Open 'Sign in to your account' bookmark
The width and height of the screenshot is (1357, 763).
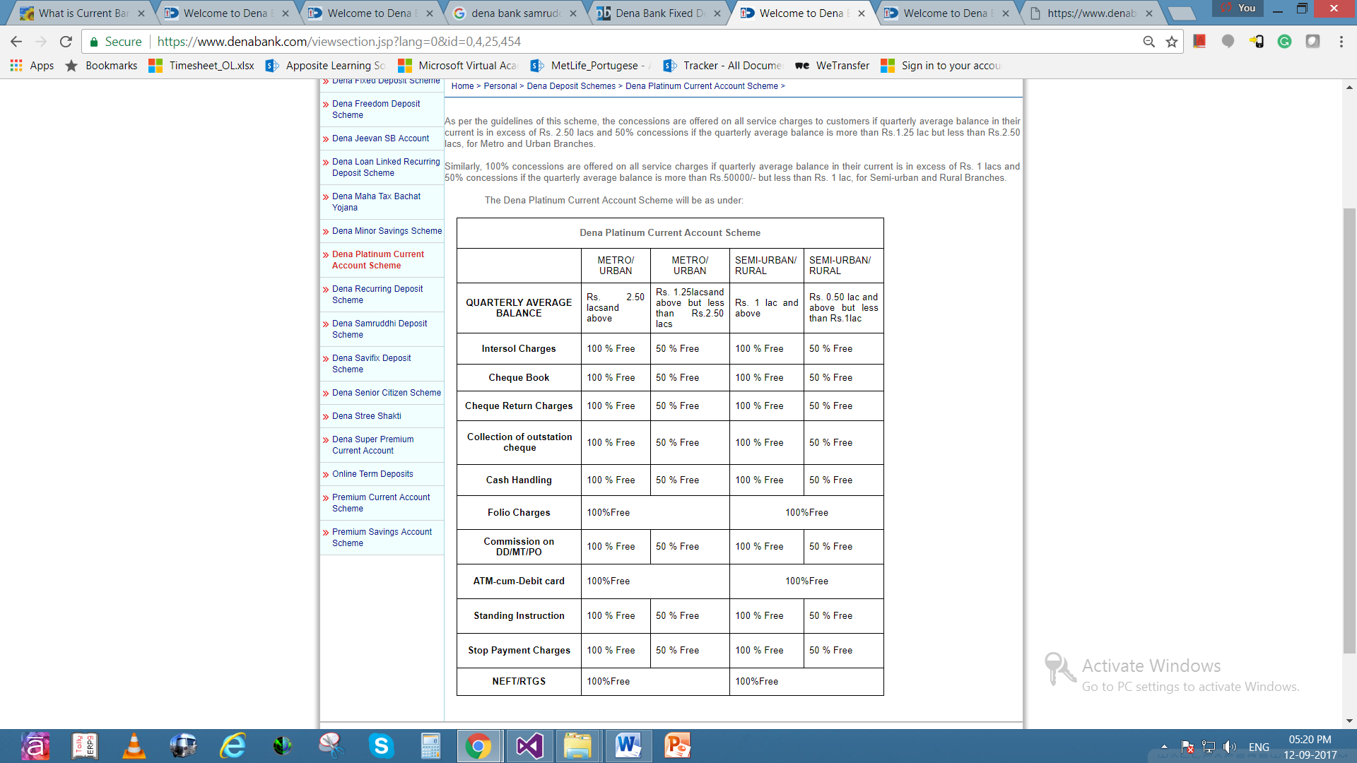(x=941, y=66)
